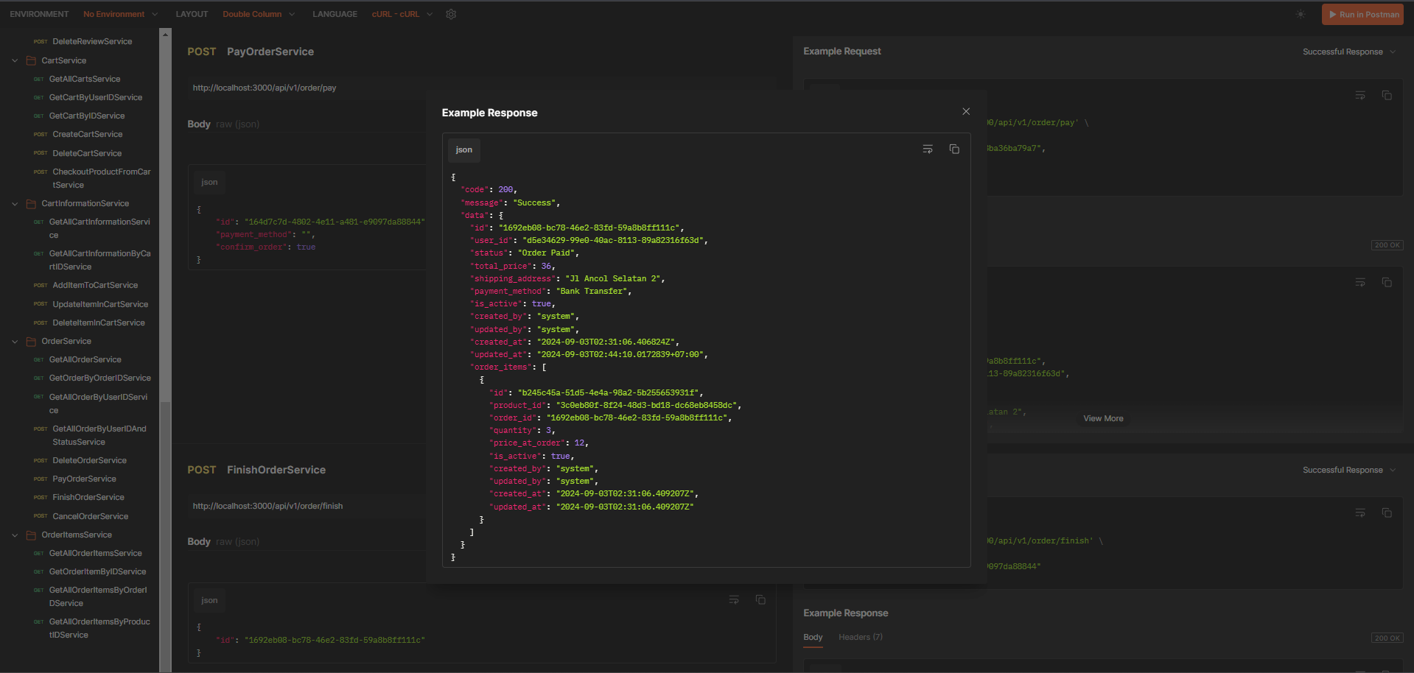Open GetAllCartsService request
Screen dimensions: 1414x673
click(x=85, y=79)
